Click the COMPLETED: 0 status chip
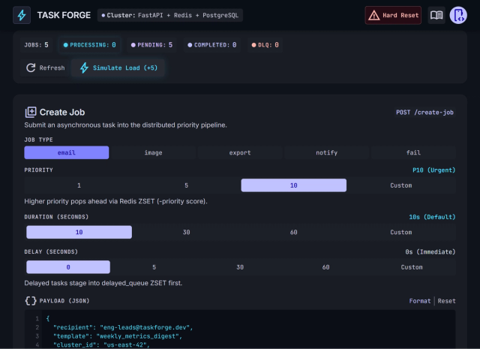 point(212,45)
